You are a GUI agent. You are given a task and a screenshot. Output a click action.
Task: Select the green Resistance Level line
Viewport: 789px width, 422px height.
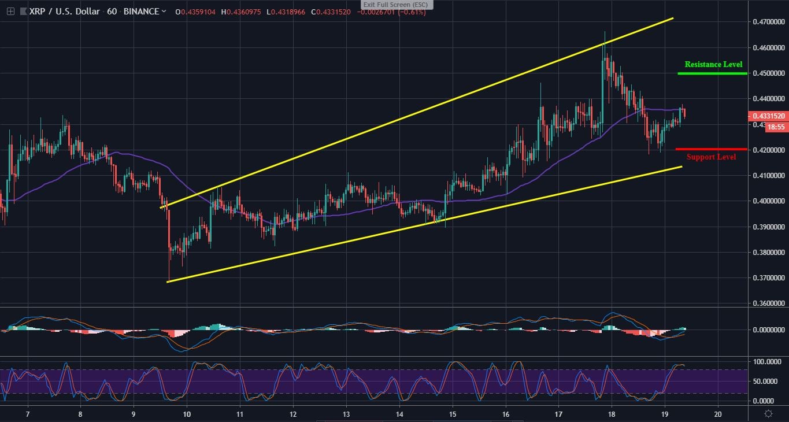point(711,73)
